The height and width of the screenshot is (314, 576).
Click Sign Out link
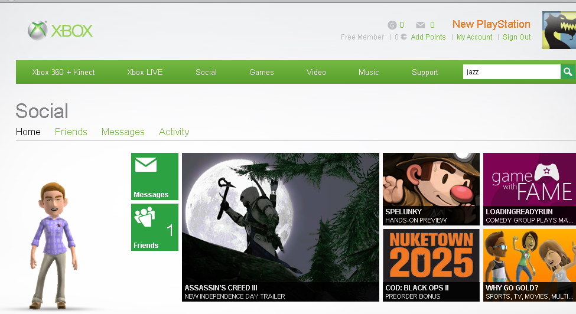tap(516, 37)
